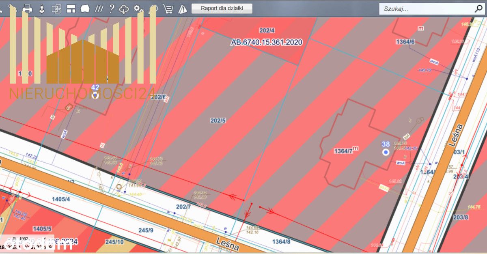Click the magnifying glass search icon

click(x=478, y=9)
